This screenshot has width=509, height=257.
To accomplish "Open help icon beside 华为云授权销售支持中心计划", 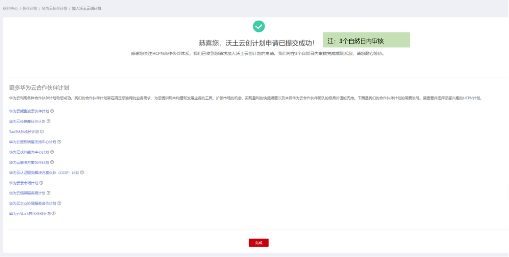I will (59, 142).
